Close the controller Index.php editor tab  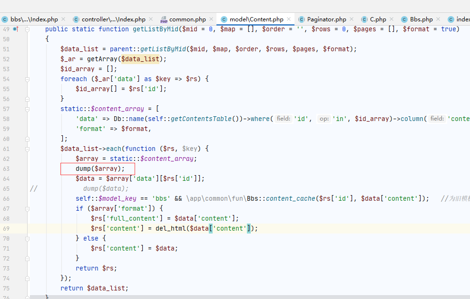(x=151, y=19)
